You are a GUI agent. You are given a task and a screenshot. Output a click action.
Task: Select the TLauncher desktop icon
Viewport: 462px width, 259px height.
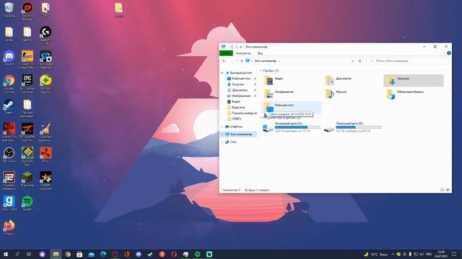(27, 179)
